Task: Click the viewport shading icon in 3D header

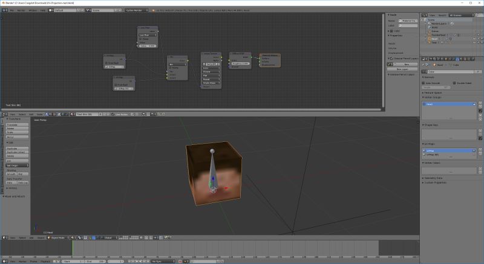Action: [x=73, y=237]
